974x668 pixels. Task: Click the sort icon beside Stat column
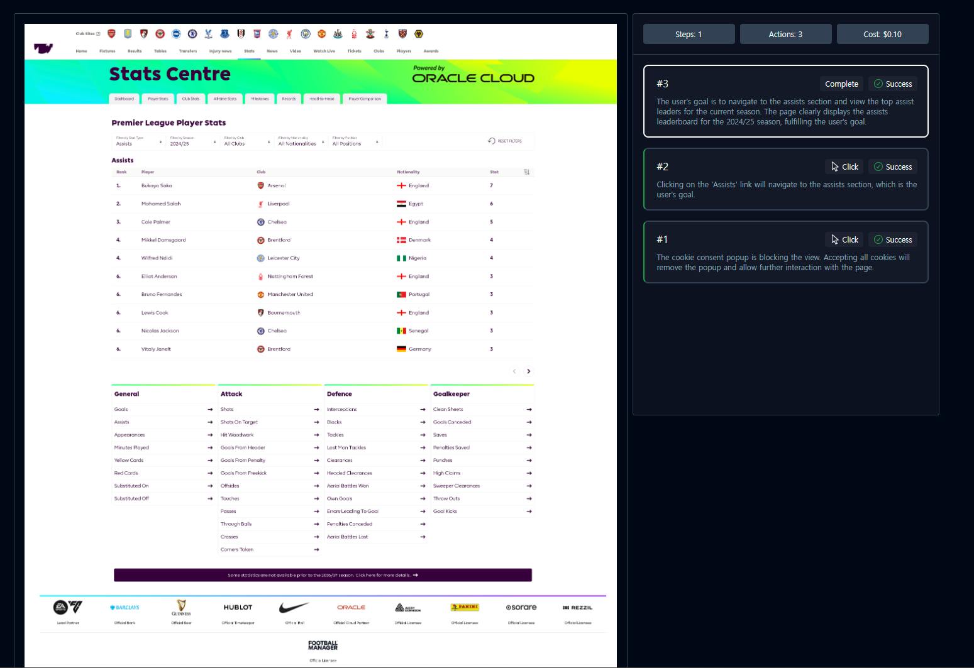(527, 172)
